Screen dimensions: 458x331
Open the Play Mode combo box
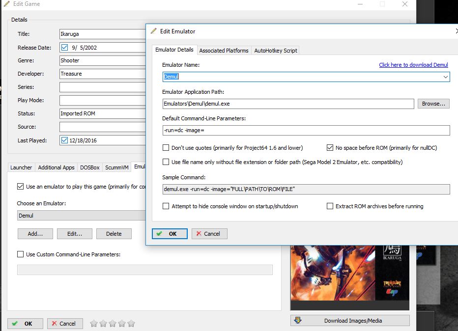coord(103,100)
